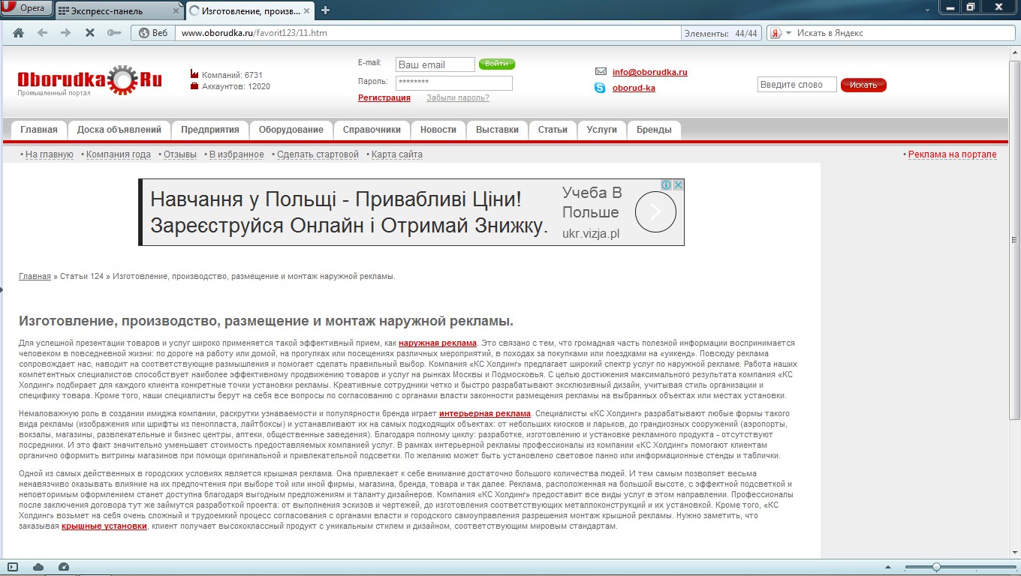Navigate forward with the Forward arrow
This screenshot has height=576, width=1021.
(x=65, y=33)
